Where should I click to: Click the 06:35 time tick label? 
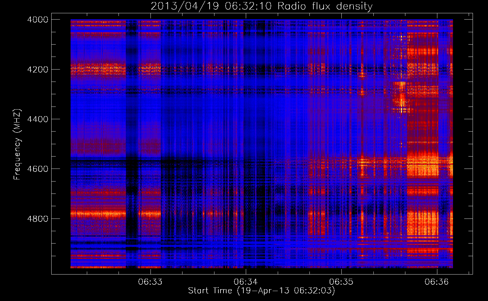click(x=341, y=282)
